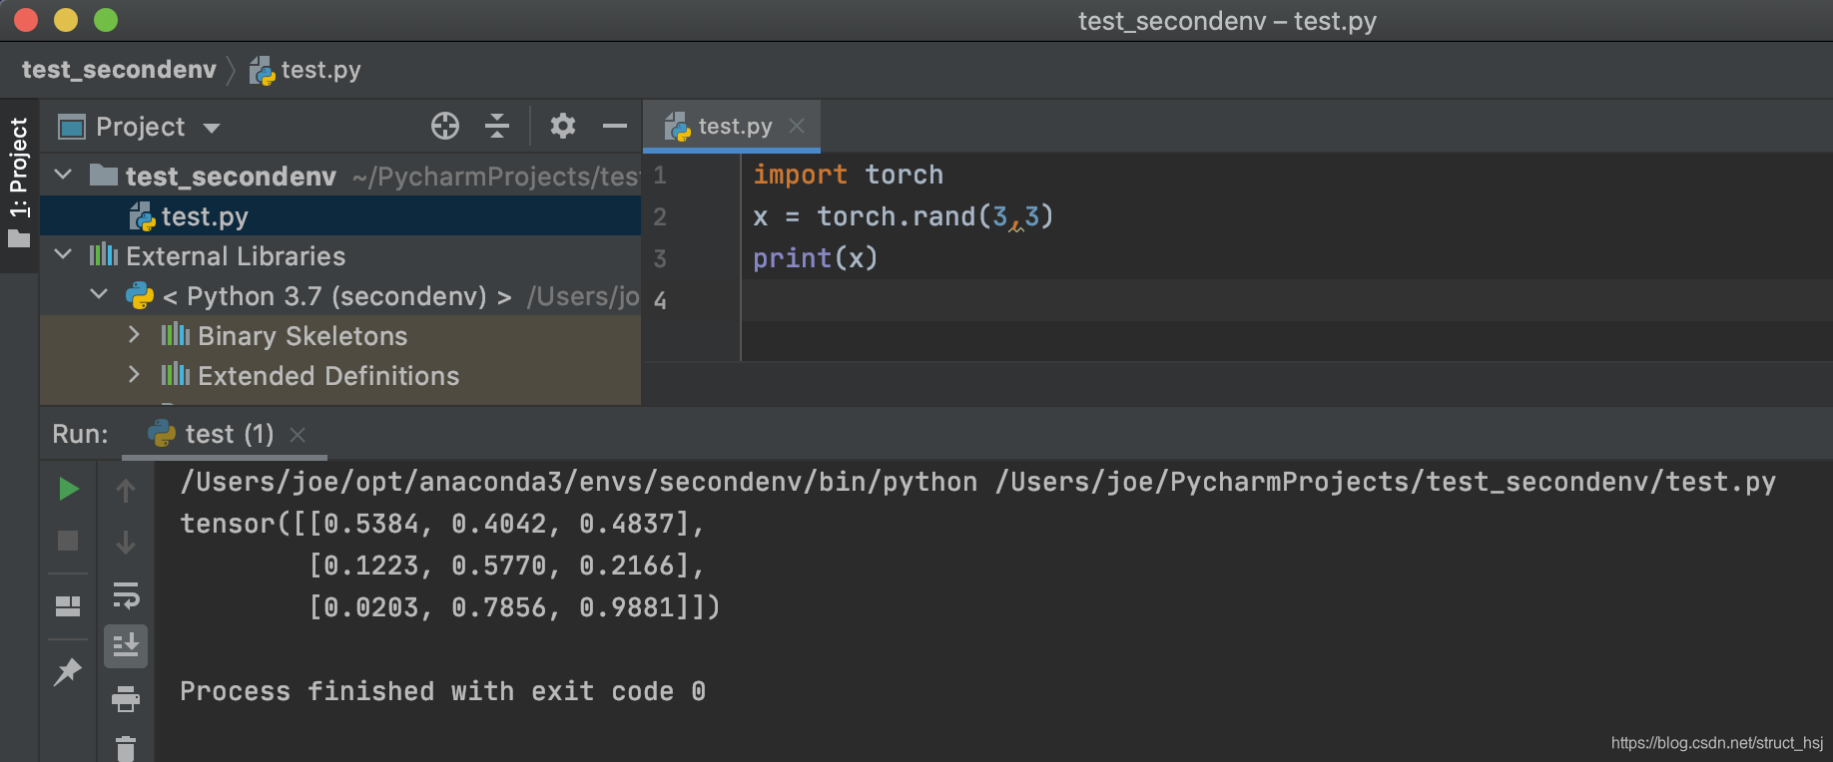
Task: Rerun test with green play button
Action: click(x=68, y=489)
